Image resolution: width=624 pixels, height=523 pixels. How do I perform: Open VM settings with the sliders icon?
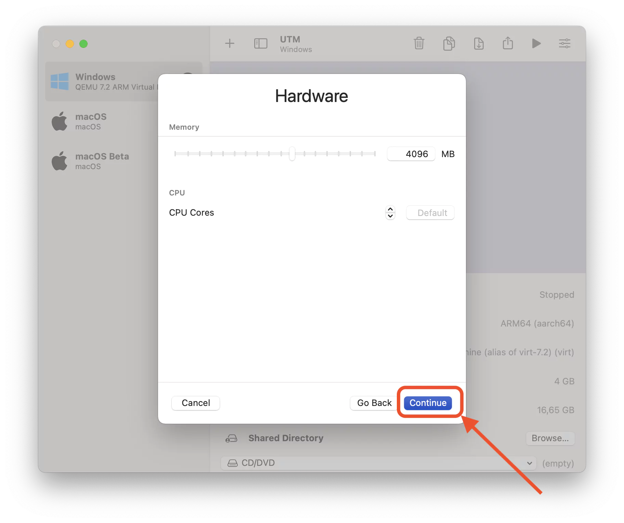pos(564,43)
